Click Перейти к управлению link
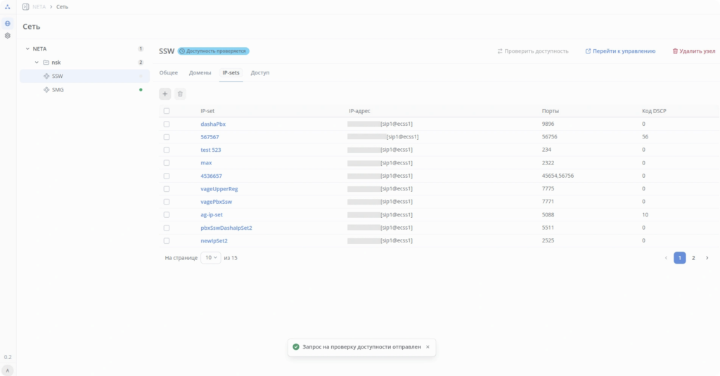 tap(620, 51)
